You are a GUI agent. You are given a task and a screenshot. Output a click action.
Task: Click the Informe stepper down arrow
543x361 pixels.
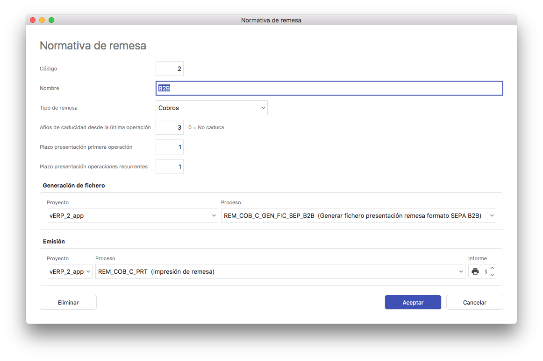point(492,275)
